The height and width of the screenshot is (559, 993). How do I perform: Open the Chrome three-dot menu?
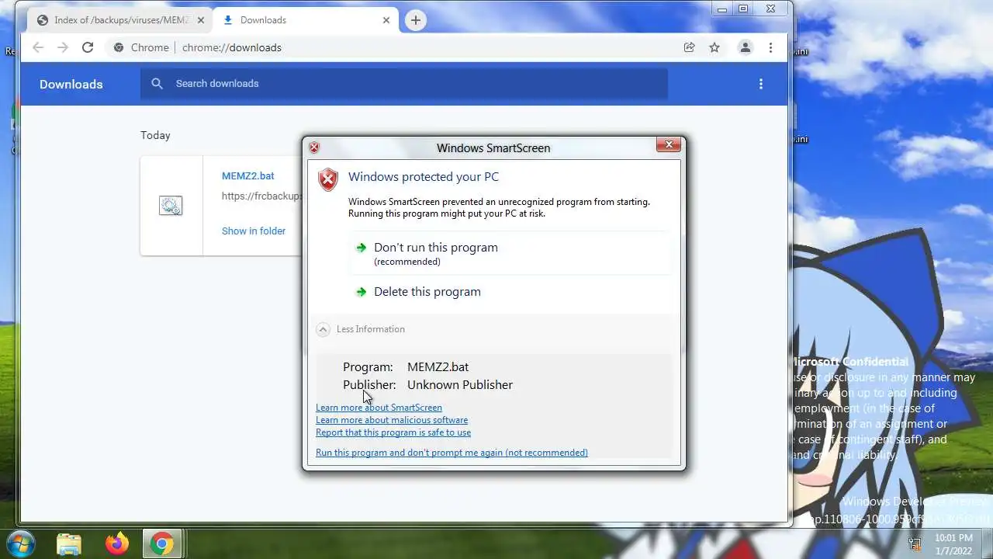point(770,47)
